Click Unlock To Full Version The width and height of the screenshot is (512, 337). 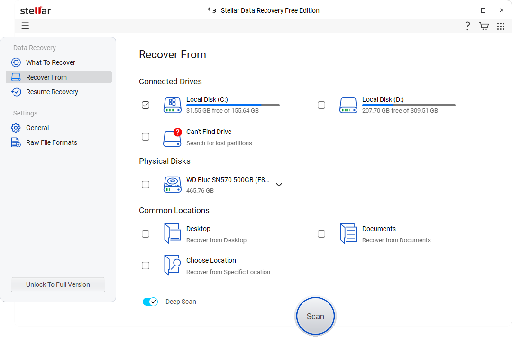[57, 284]
